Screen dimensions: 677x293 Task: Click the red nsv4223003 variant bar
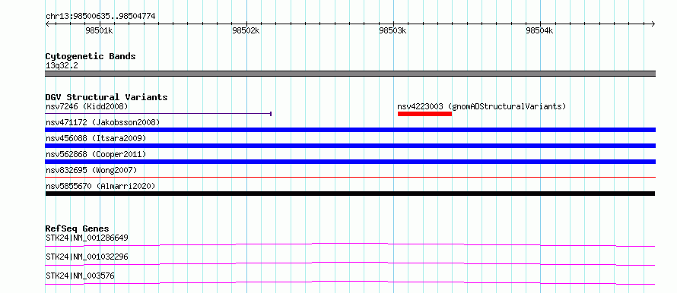(424, 114)
